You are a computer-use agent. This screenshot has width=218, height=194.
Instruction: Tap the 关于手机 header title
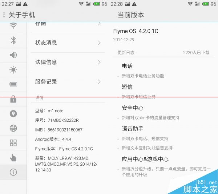[22, 15]
